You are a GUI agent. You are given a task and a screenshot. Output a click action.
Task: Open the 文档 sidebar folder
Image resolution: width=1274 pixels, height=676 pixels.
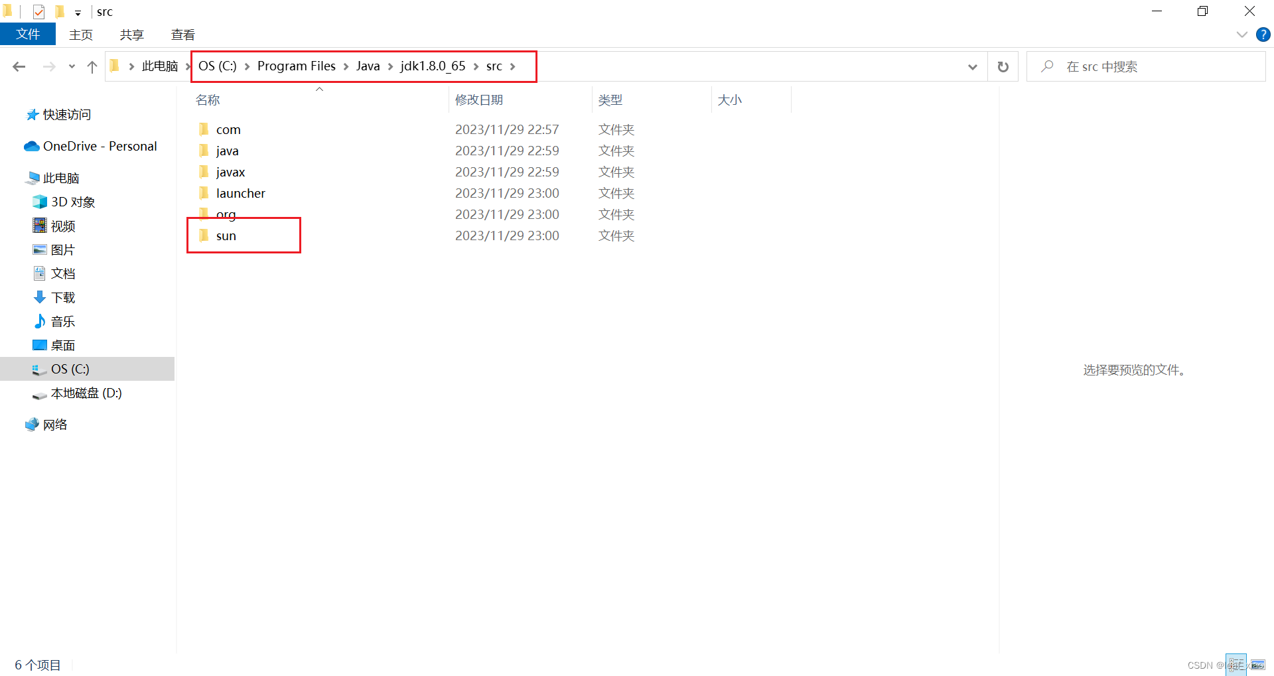(x=63, y=273)
